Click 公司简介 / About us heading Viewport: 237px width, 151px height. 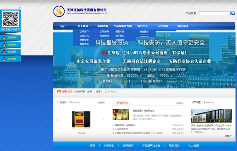pyautogui.click(x=203, y=102)
